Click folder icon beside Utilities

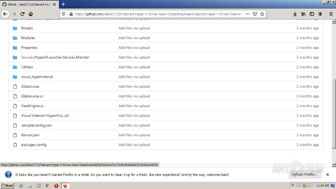tap(15, 67)
